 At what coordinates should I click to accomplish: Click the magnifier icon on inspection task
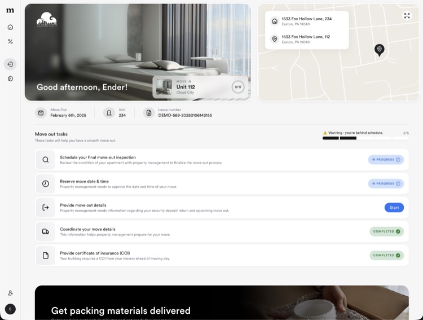pyautogui.click(x=46, y=160)
